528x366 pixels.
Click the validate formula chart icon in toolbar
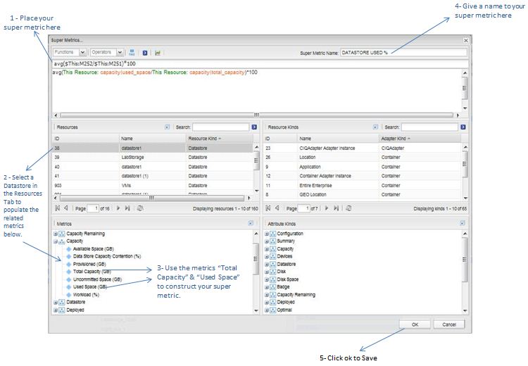158,52
